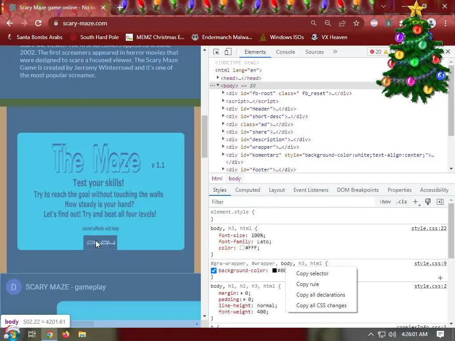Open File Explorer from the taskbar
Screen dimensions: 455x341
pyautogui.click(x=82, y=334)
